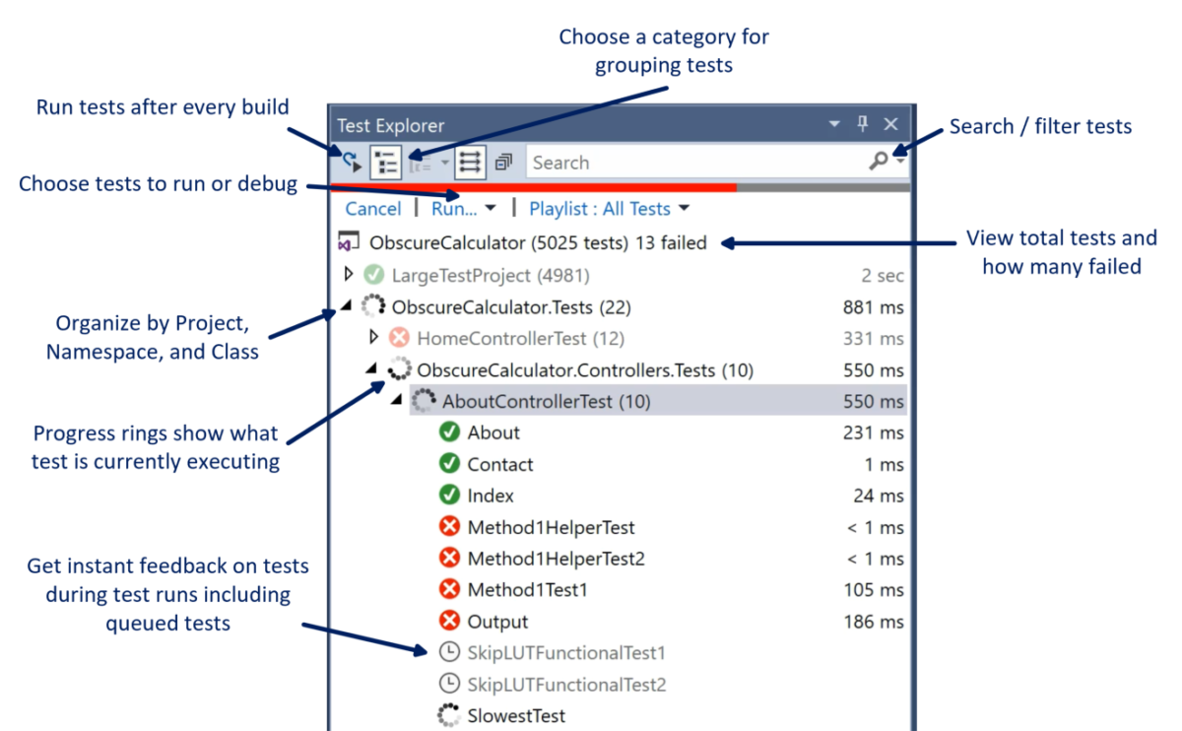Click the green check icon beside About
Image resolution: width=1182 pixels, height=731 pixels.
[448, 432]
